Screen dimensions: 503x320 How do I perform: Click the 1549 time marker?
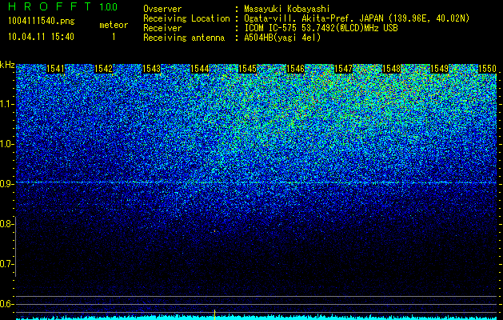pyautogui.click(x=439, y=69)
